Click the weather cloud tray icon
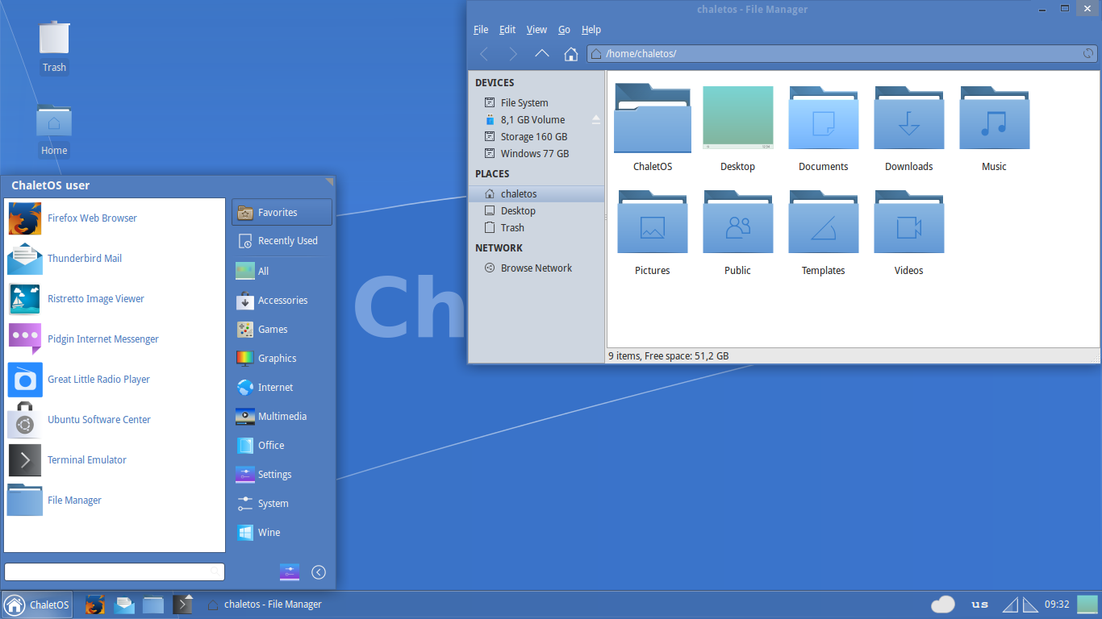The width and height of the screenshot is (1102, 619). click(942, 604)
